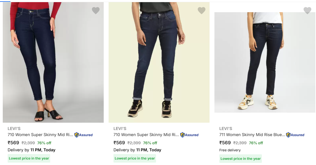
Task: Open the 711 Women Skinny Mid Rise Blue listing
Action: click(252, 135)
